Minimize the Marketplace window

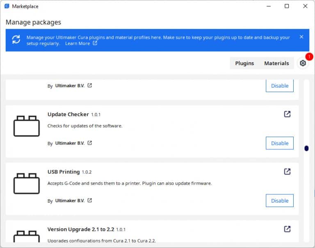pos(269,6)
